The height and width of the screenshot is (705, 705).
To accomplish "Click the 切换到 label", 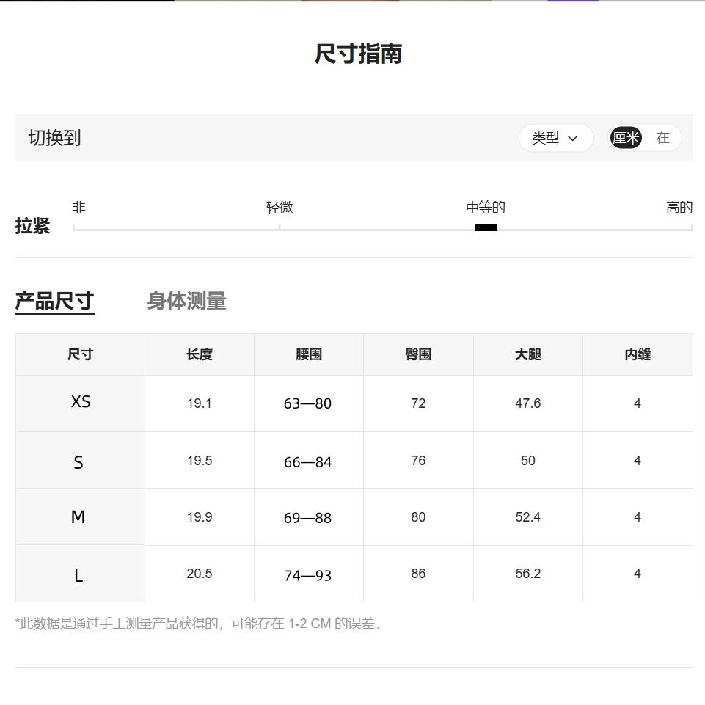I will pos(54,138).
